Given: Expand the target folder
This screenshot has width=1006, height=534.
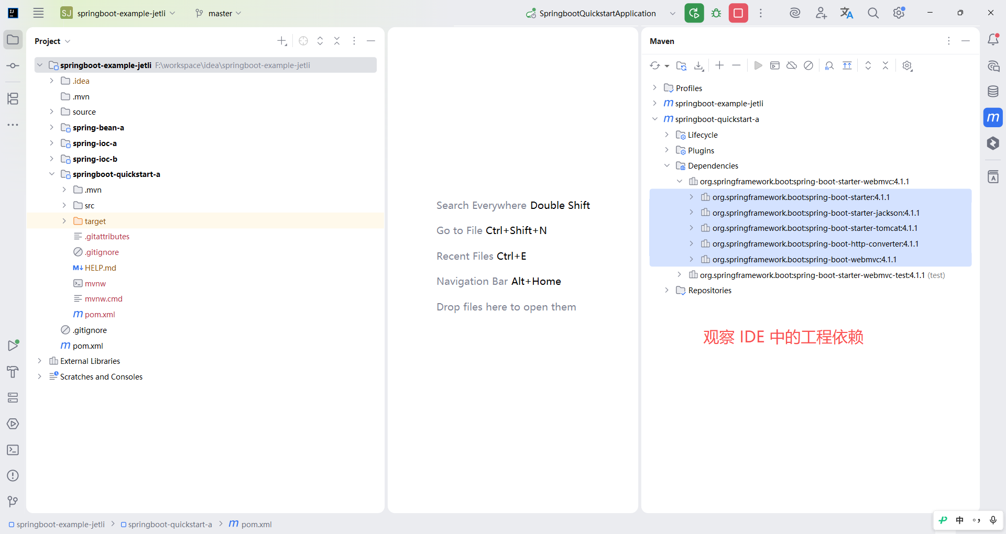Looking at the screenshot, I should tap(64, 221).
